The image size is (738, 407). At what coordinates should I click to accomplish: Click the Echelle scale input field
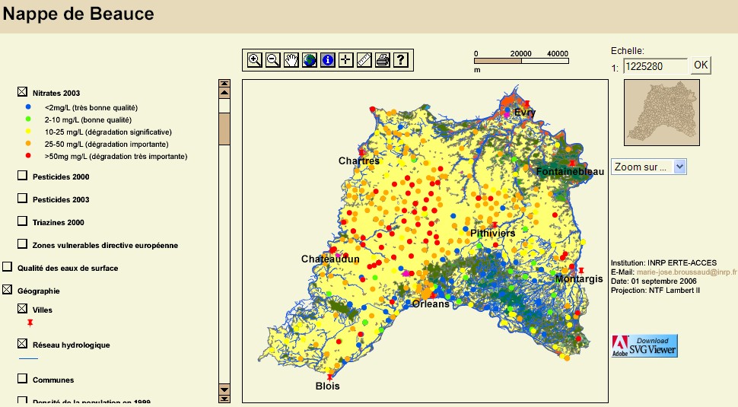(x=655, y=66)
